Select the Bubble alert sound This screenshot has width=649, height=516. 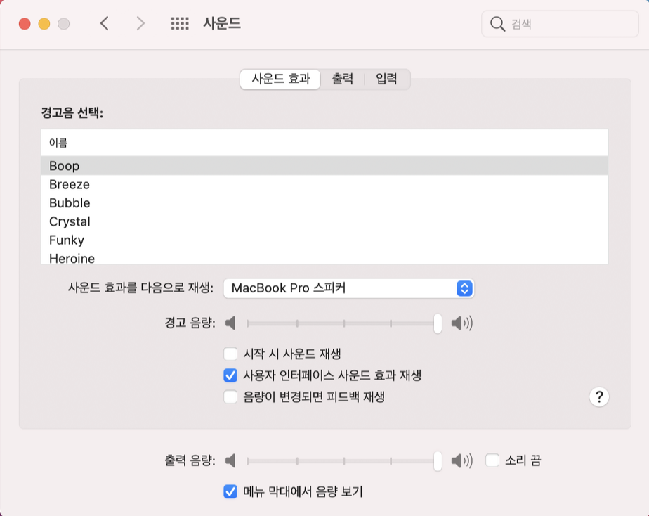click(324, 203)
